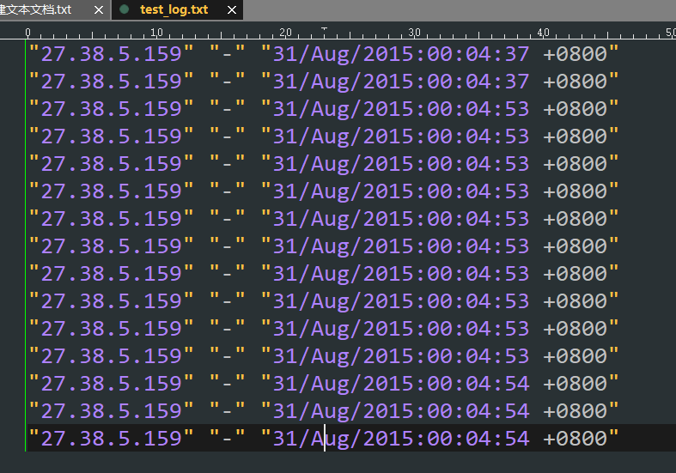Click ruler column number 10
Image resolution: width=676 pixels, height=473 pixels.
point(156,33)
